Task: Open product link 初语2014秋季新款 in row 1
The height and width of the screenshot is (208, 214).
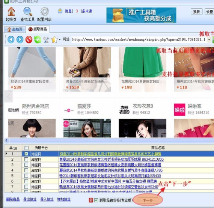Action: 110,154
